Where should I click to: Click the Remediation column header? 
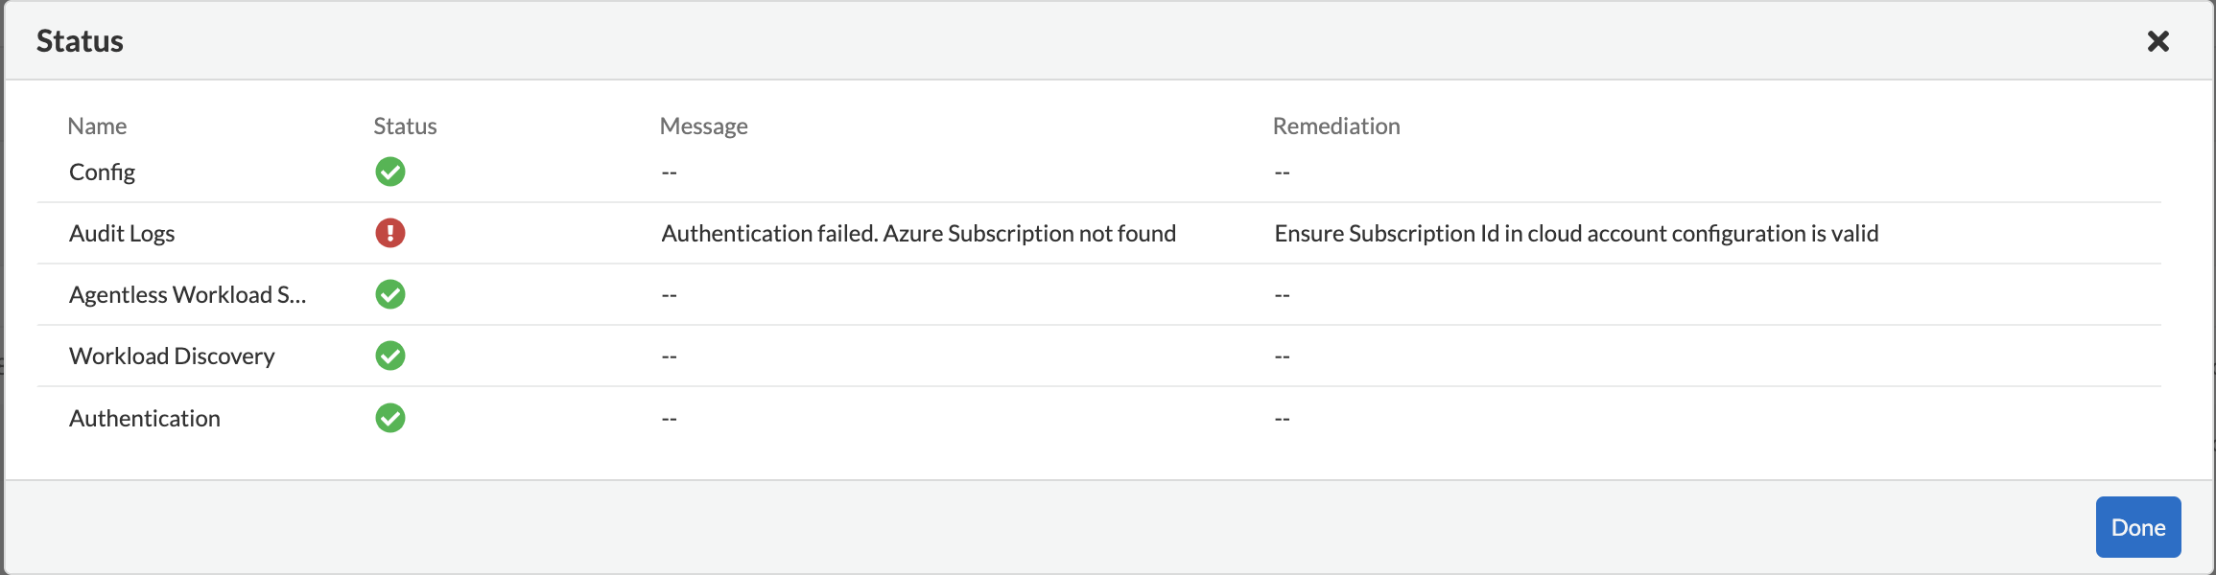tap(1335, 126)
